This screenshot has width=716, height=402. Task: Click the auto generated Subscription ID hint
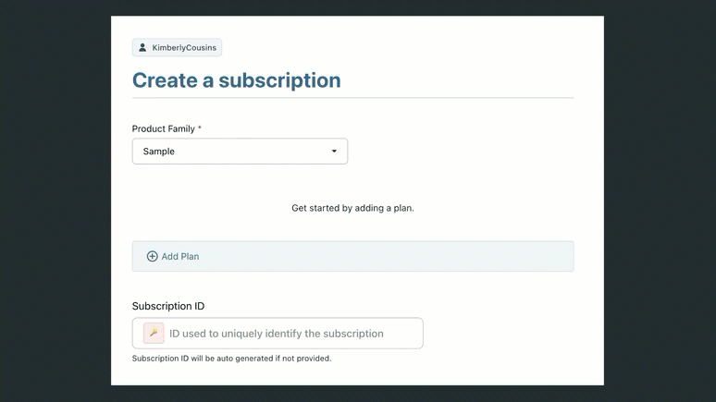click(231, 359)
